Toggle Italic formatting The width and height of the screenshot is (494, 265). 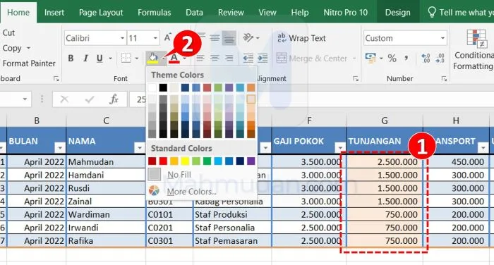[x=85, y=58]
